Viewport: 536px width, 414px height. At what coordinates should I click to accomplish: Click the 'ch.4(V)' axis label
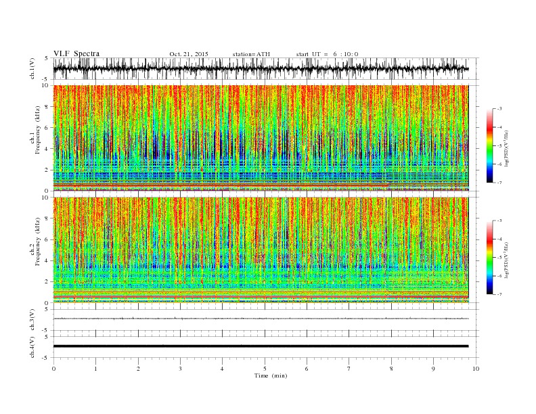(x=32, y=347)
